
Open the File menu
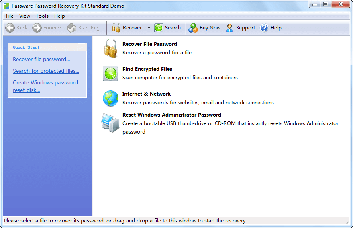[x=10, y=16]
